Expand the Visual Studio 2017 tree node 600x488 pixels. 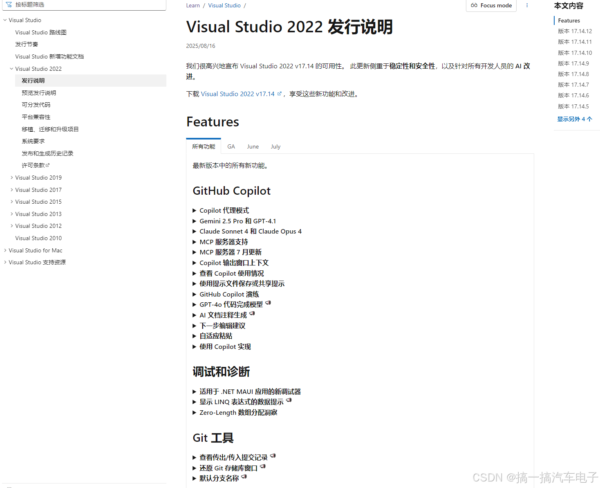coord(11,190)
